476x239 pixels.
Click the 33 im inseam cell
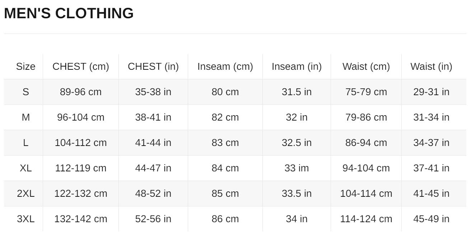pos(297,168)
